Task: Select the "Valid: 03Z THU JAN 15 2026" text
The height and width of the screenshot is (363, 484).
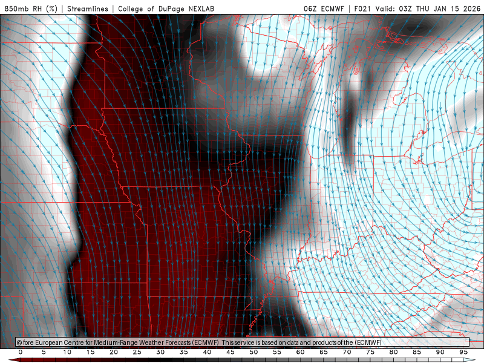Action: [428, 8]
